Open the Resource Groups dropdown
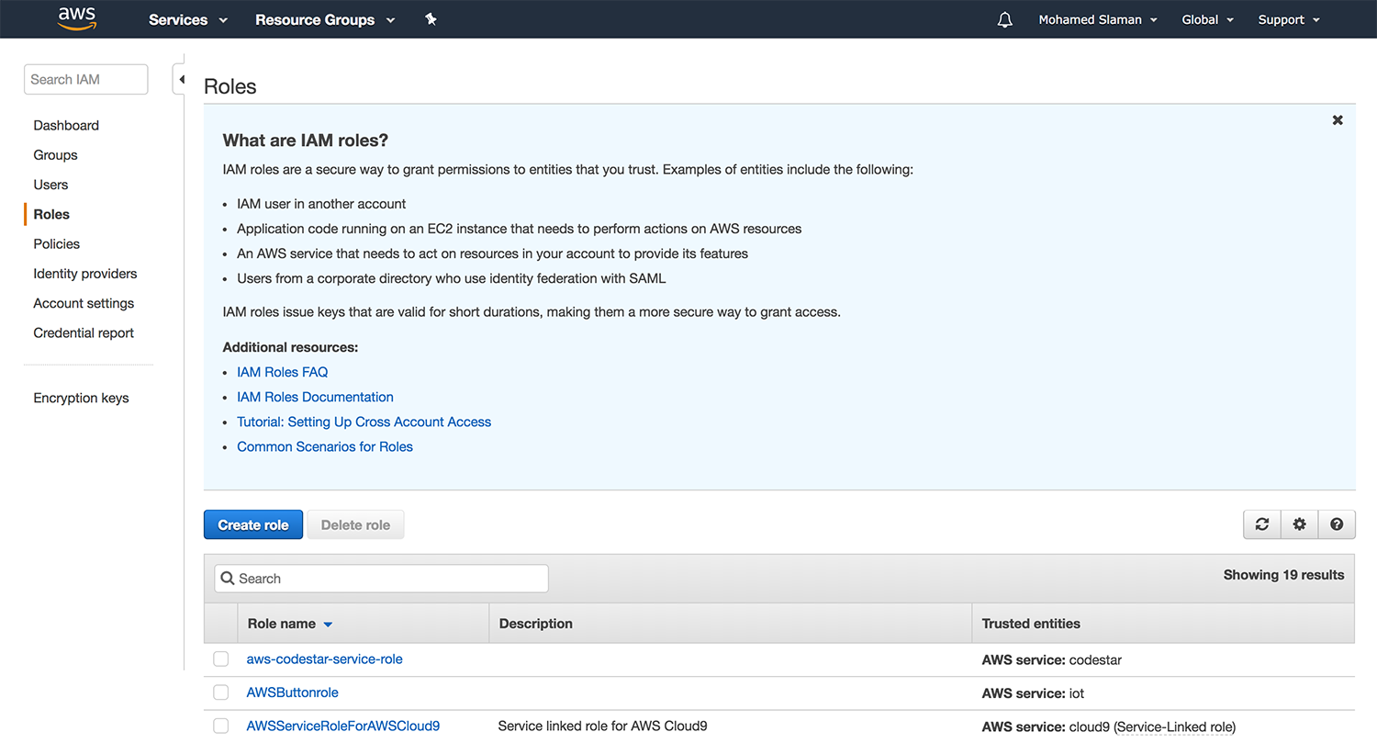The image size is (1377, 743). click(x=325, y=19)
